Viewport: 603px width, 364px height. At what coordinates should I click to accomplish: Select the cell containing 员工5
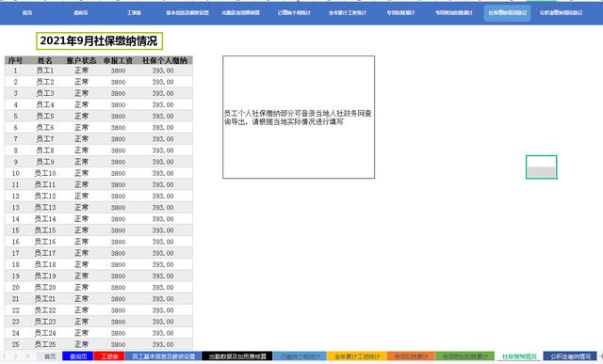(x=45, y=116)
